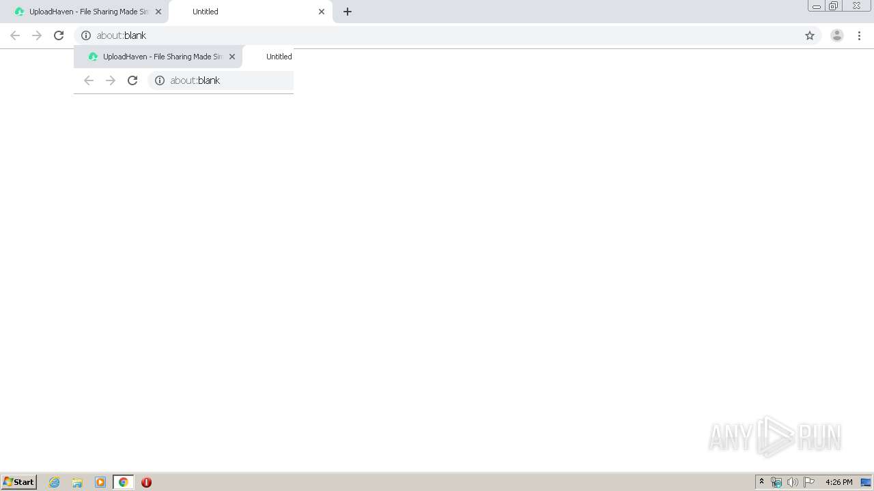
Task: Click the info icon inside the page content
Action: pyautogui.click(x=160, y=80)
